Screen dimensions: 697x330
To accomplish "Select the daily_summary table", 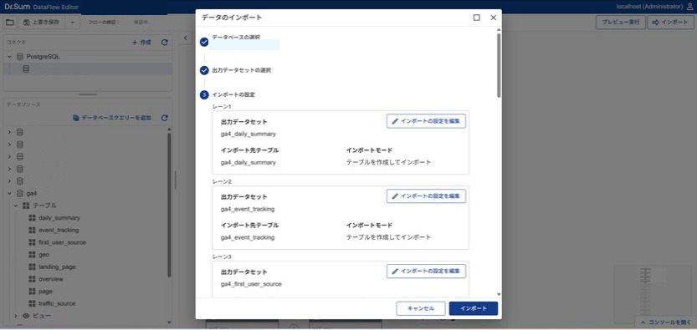I will [59, 218].
